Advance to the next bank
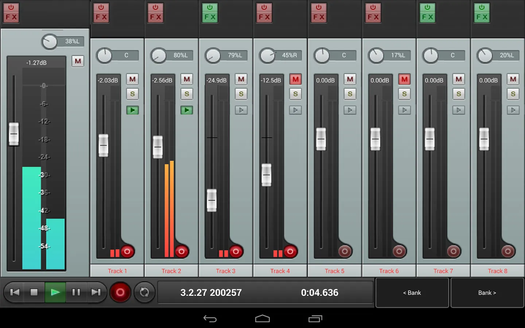This screenshot has width=525, height=328. pyautogui.click(x=487, y=292)
